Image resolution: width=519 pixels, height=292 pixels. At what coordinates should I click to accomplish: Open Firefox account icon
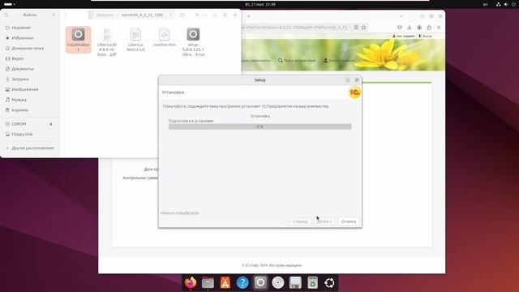[419, 28]
